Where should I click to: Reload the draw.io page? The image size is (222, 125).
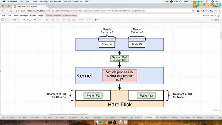[x=11, y=11]
